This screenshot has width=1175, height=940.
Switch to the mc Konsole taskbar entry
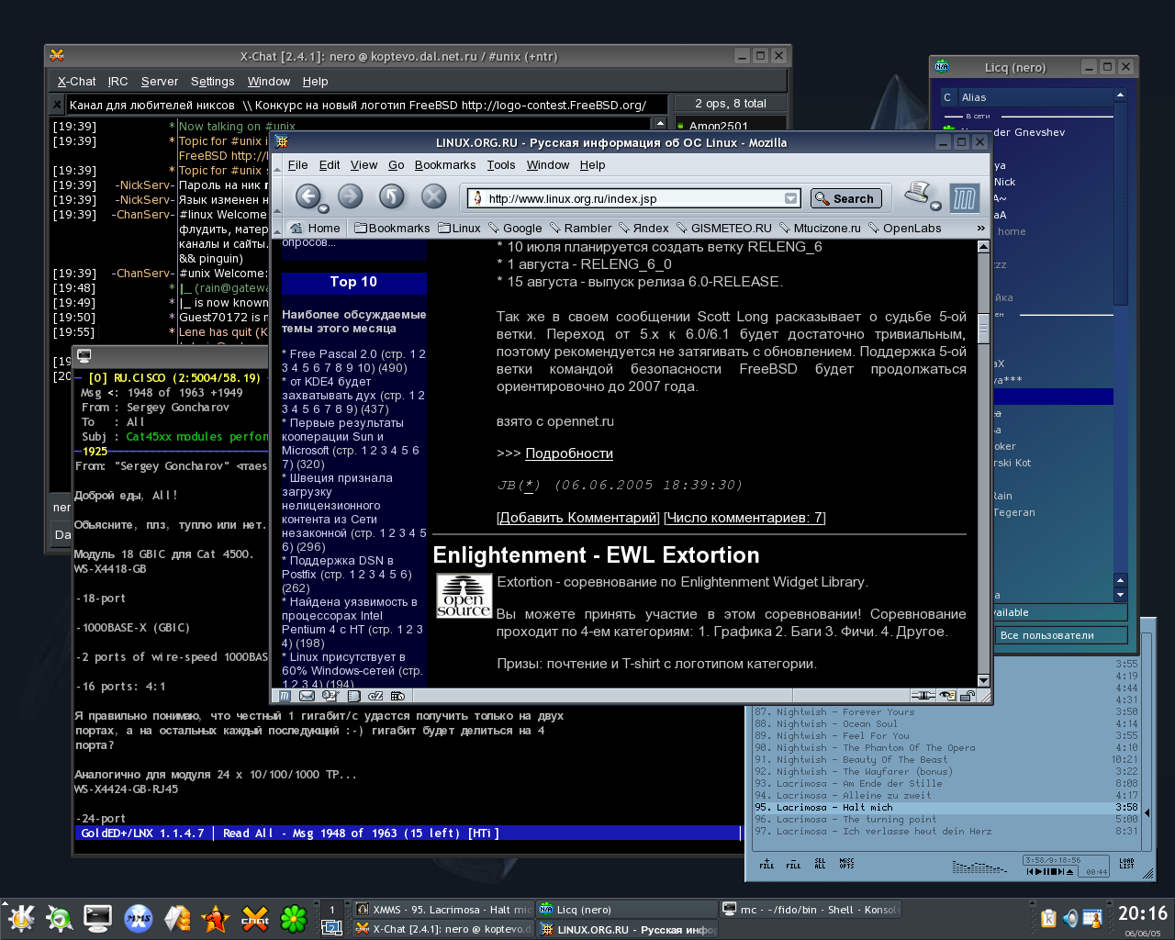(811, 910)
